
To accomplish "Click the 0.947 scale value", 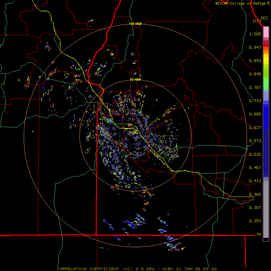I will [x=255, y=47].
